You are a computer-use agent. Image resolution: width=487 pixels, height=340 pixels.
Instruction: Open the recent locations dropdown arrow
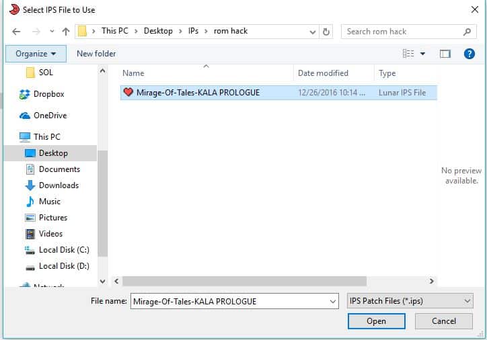52,31
